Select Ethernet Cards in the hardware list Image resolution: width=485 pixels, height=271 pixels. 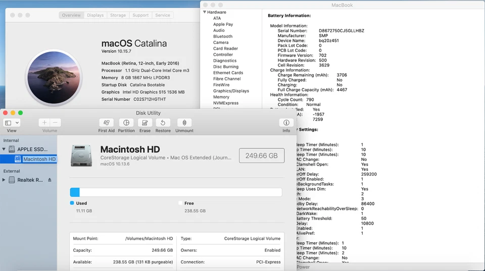[228, 73]
